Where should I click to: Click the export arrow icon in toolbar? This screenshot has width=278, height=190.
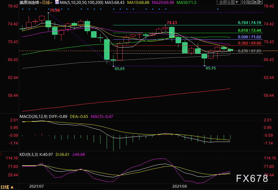click(x=260, y=2)
